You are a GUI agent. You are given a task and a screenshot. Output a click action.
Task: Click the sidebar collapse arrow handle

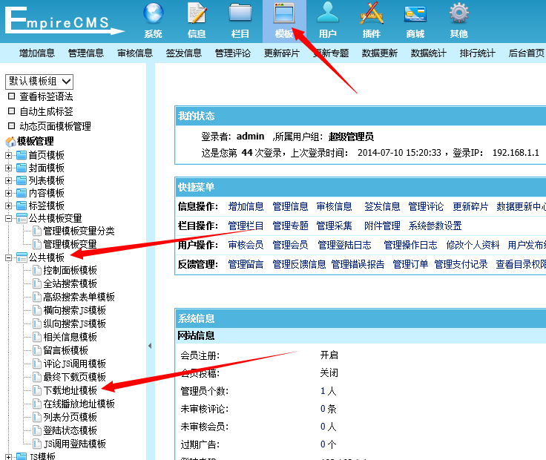point(151,346)
